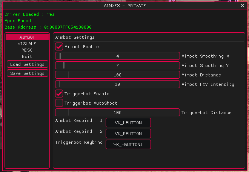Click the Aimbot Settings panel header
Image resolution: width=249 pixels, height=172 pixels.
pos(75,37)
